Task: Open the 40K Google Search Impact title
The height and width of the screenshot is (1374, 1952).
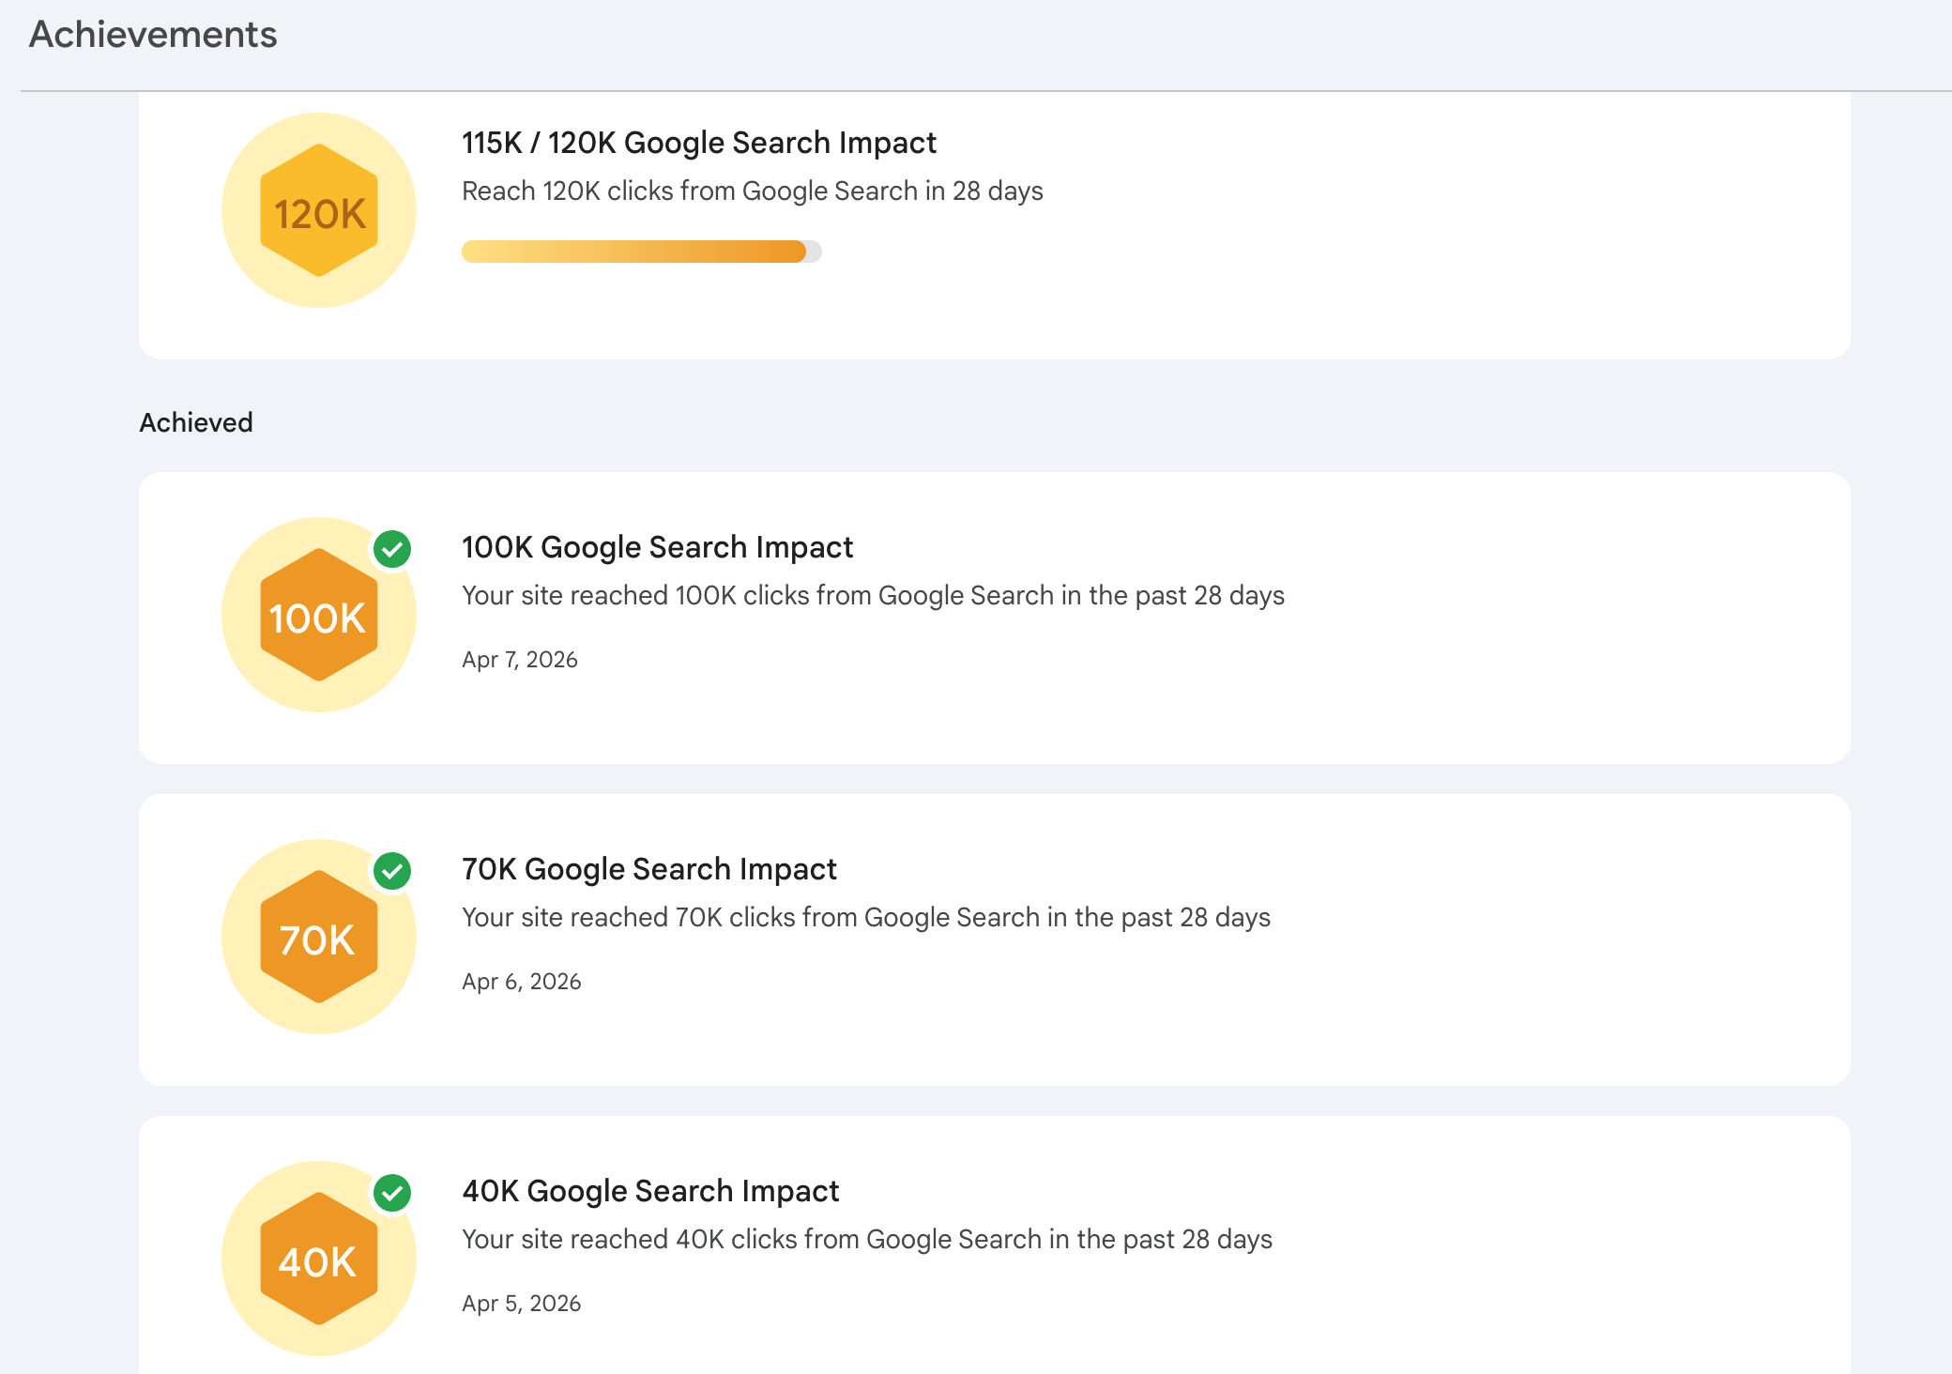Action: click(x=649, y=1191)
